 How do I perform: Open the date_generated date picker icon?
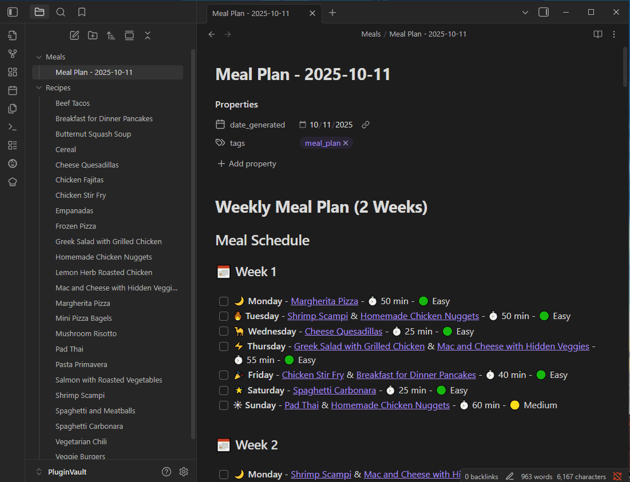(303, 125)
